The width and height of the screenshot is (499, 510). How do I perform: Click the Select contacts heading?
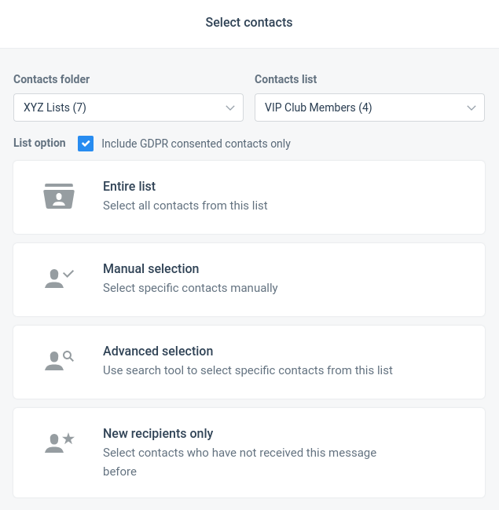coord(249,23)
